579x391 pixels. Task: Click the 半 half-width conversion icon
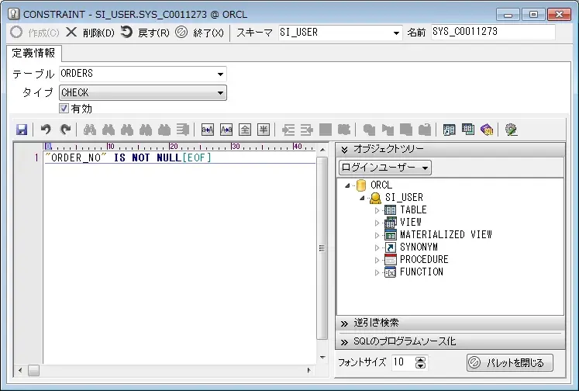pyautogui.click(x=264, y=130)
